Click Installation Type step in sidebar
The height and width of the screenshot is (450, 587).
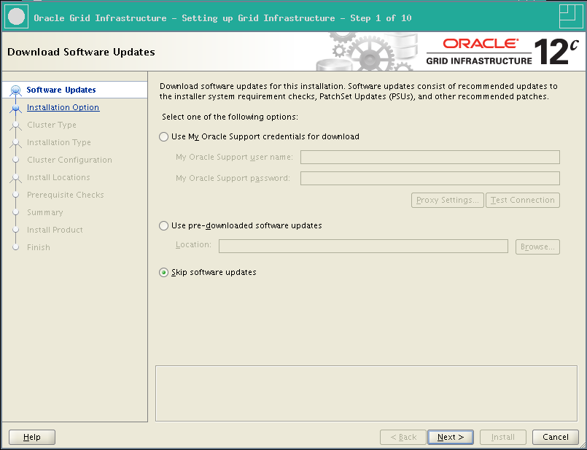pos(59,143)
